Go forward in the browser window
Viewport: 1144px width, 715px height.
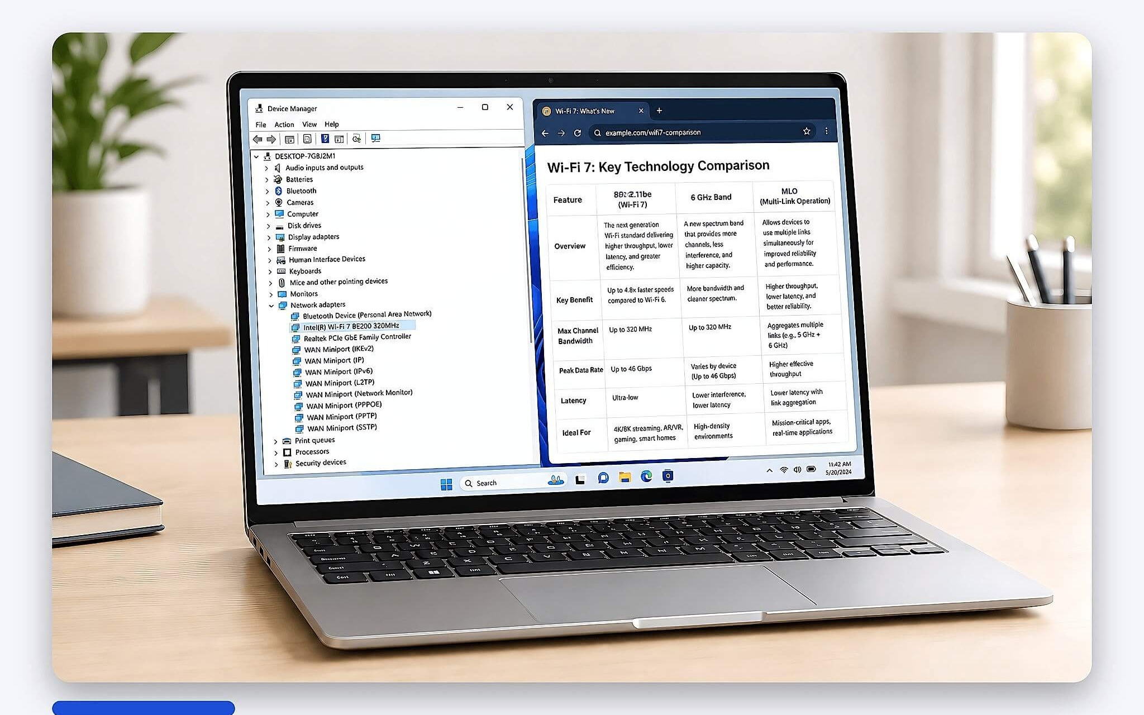(x=561, y=133)
